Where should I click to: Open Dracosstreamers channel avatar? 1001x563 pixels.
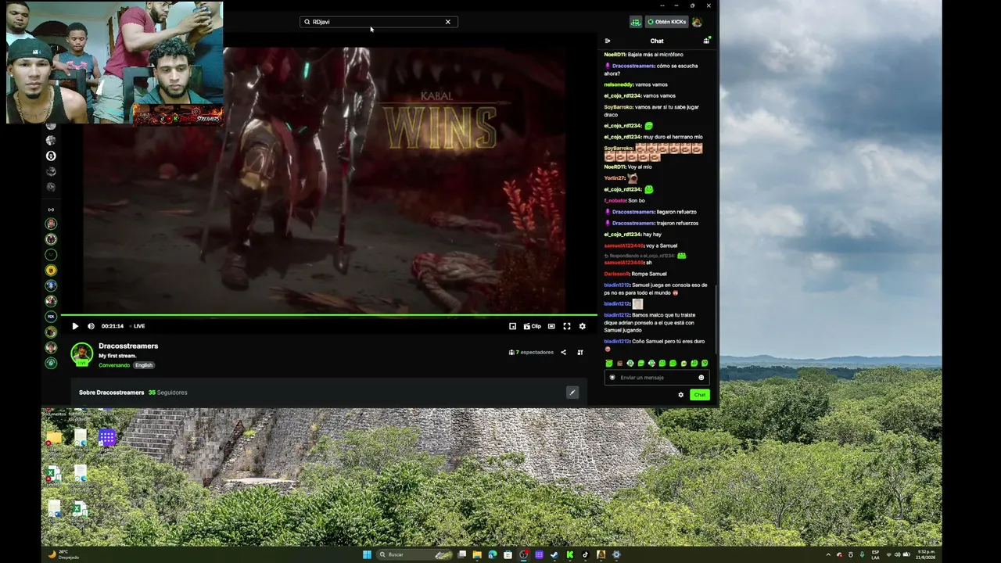pos(82,353)
